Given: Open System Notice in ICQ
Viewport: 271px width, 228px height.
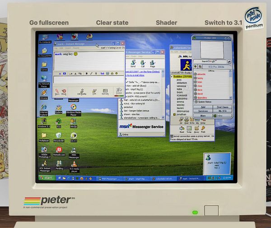Looking at the screenshot, I should (203, 102).
